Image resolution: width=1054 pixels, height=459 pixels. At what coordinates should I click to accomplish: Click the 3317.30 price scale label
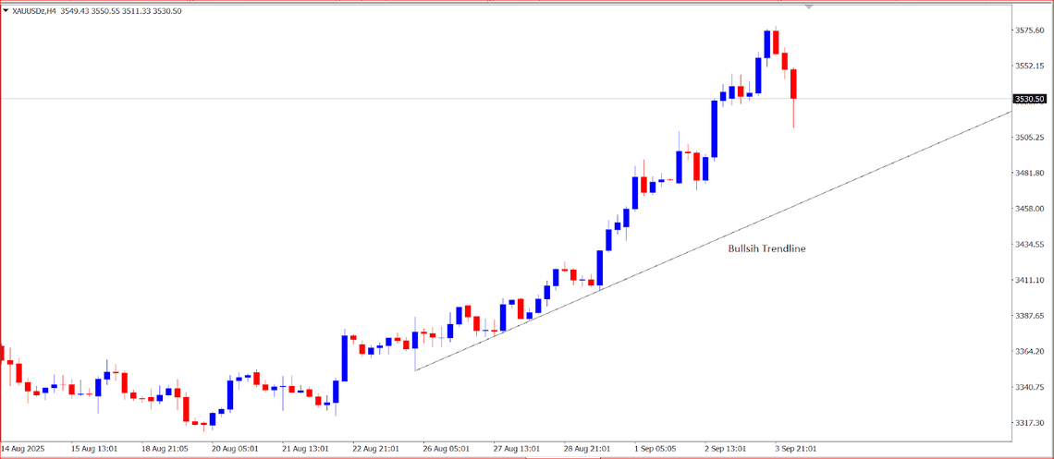tap(1029, 423)
